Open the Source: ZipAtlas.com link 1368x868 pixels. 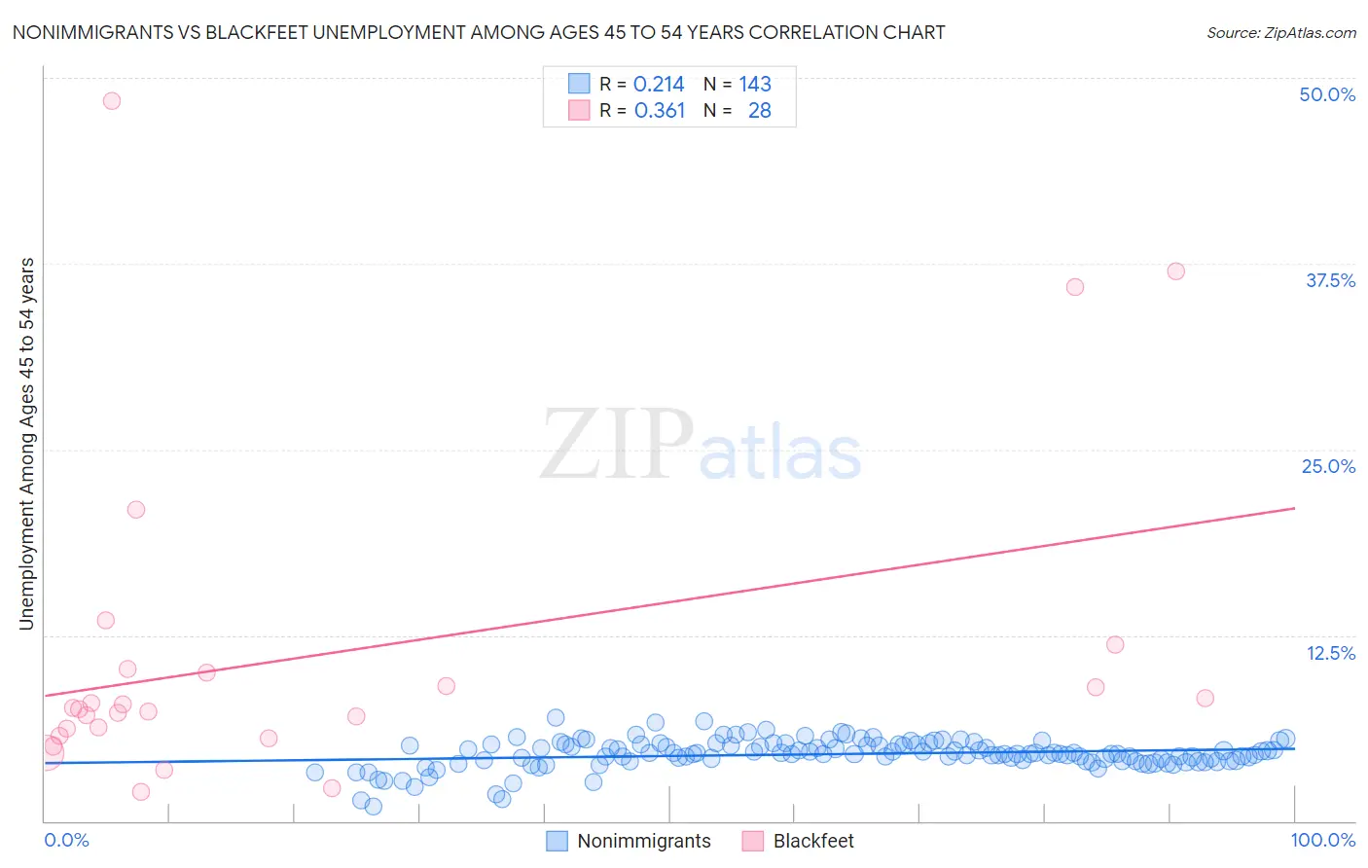pos(1281,32)
